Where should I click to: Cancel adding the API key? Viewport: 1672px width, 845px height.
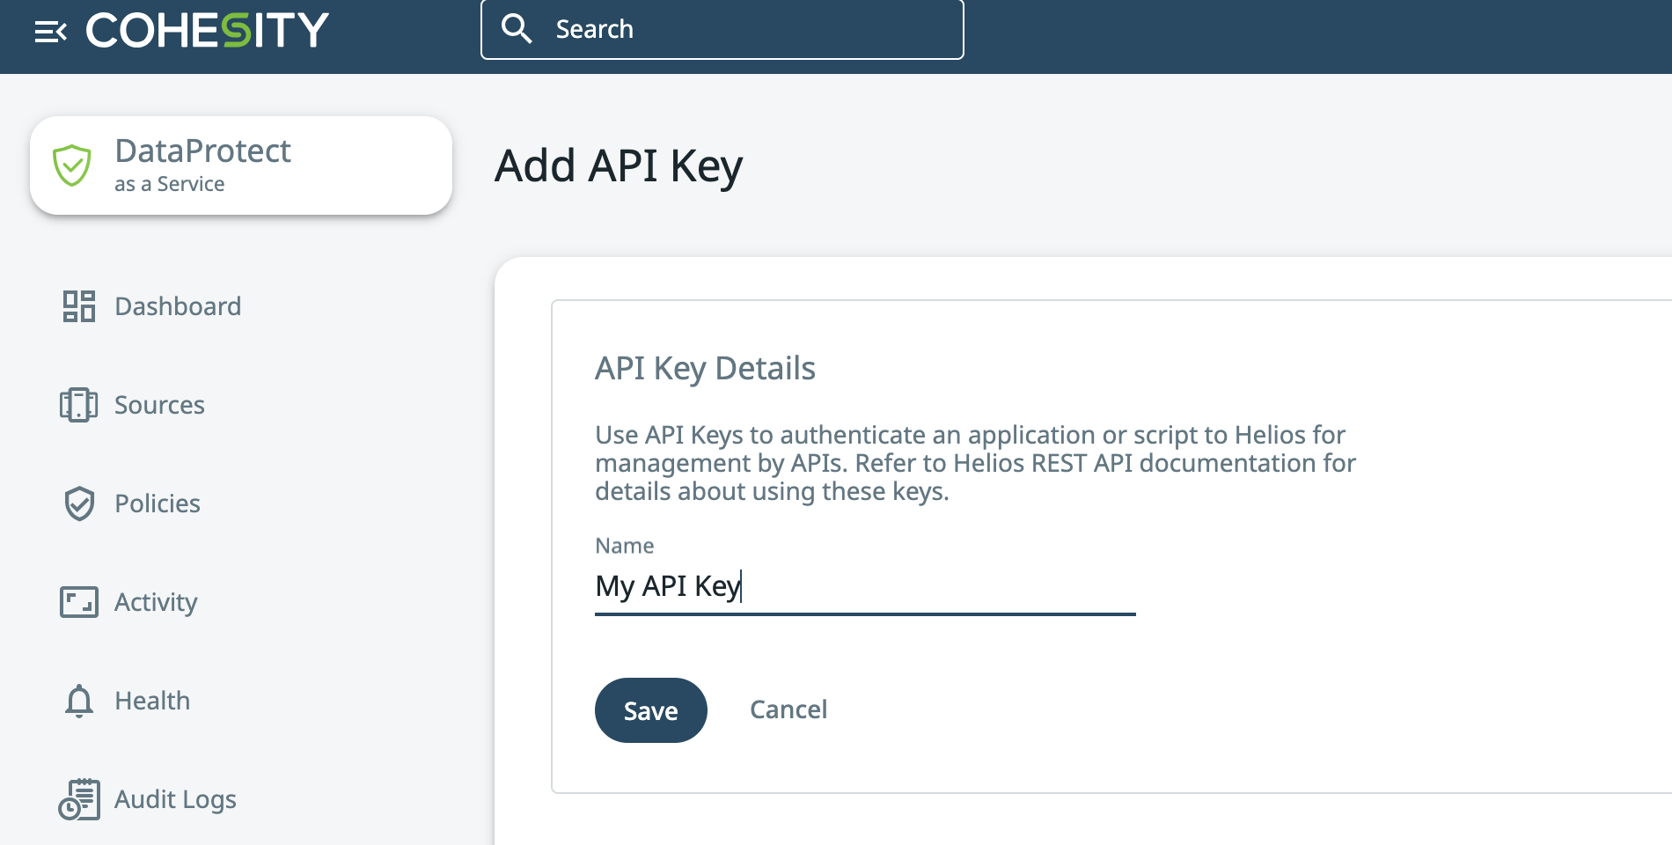click(788, 709)
